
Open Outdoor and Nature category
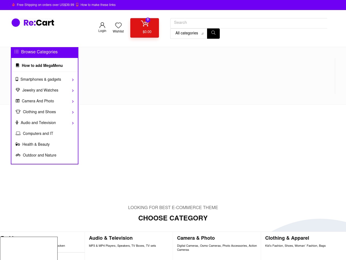40,155
